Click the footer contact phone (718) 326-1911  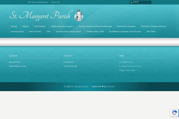(69, 62)
